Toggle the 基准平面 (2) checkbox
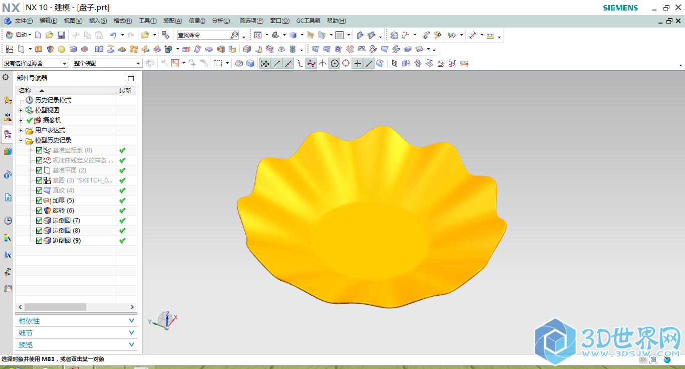685x369 pixels. [39, 170]
